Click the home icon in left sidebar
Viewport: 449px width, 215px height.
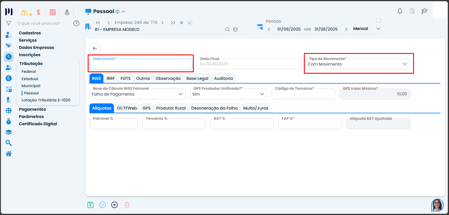(x=8, y=154)
